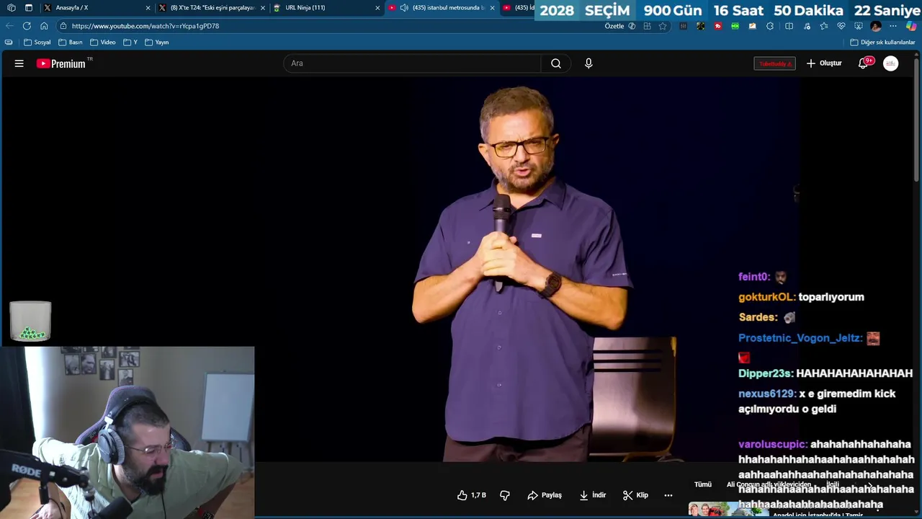This screenshot has height=519, width=922.
Task: Close the Anasayfa / X tab
Action: 148,8
